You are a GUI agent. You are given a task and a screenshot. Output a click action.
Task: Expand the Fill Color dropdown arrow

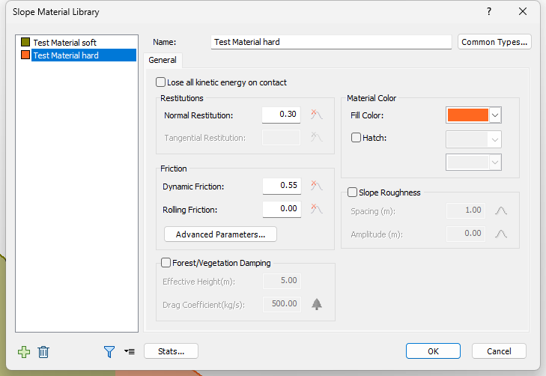tap(495, 115)
